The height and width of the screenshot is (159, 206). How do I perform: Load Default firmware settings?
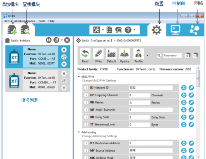111,56
